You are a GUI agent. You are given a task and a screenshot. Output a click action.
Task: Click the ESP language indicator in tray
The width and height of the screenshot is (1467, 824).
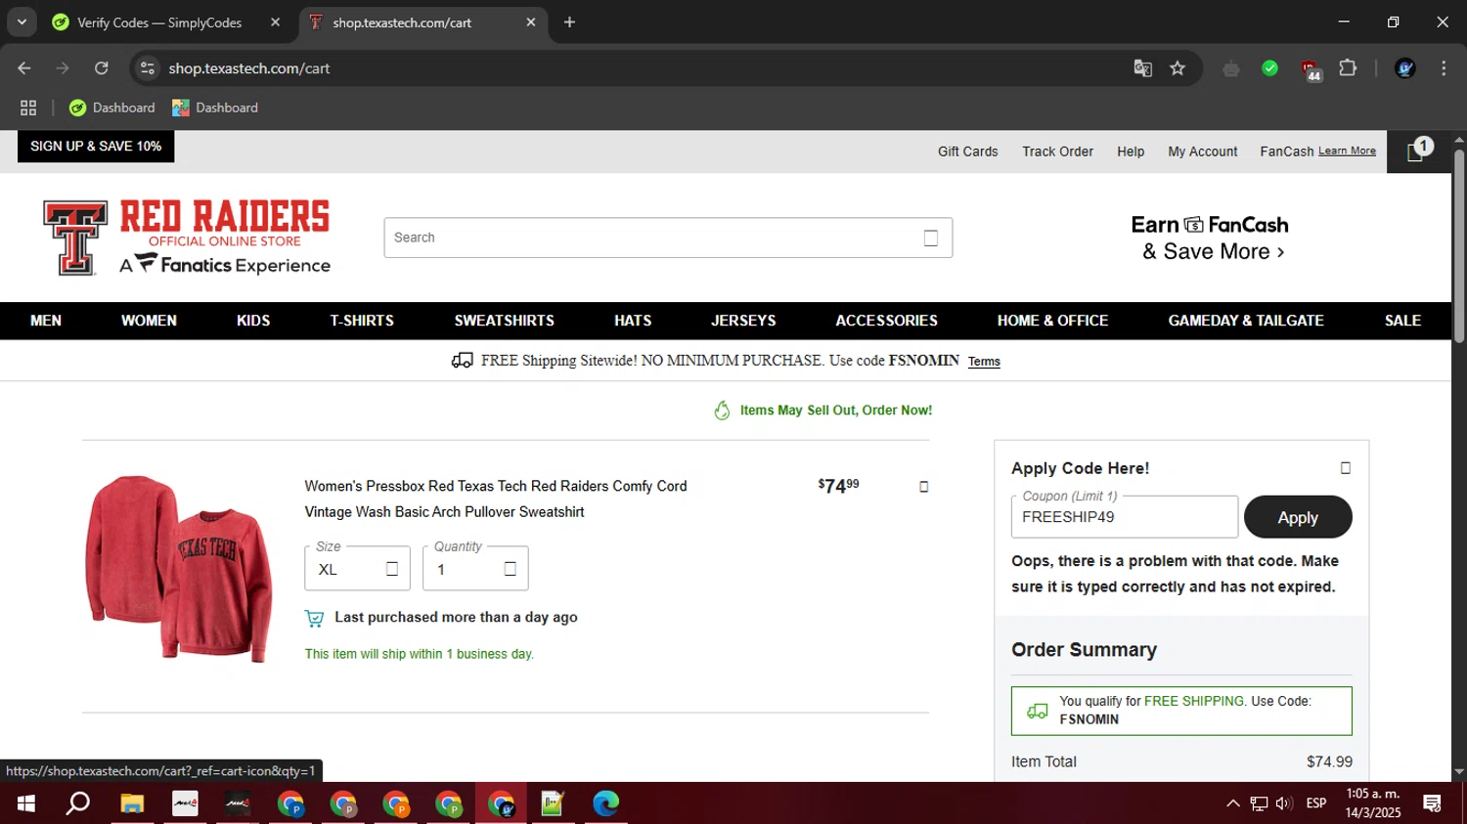[1316, 803]
